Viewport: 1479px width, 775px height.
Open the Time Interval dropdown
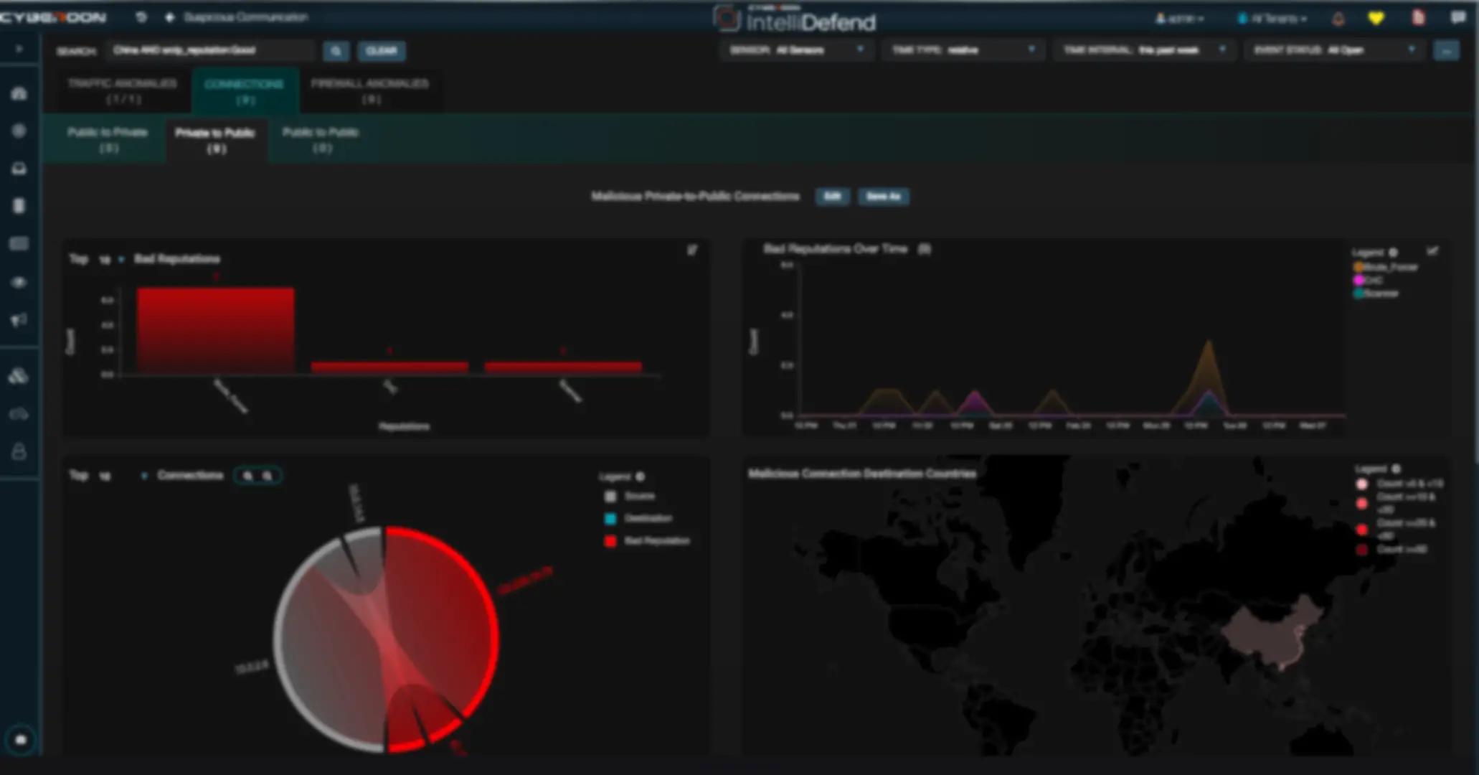(1144, 50)
